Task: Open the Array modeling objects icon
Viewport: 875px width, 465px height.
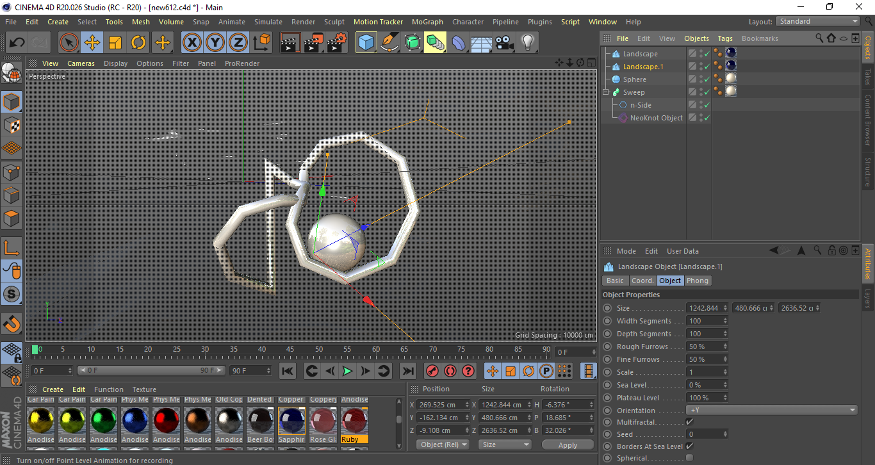Action: tap(436, 43)
